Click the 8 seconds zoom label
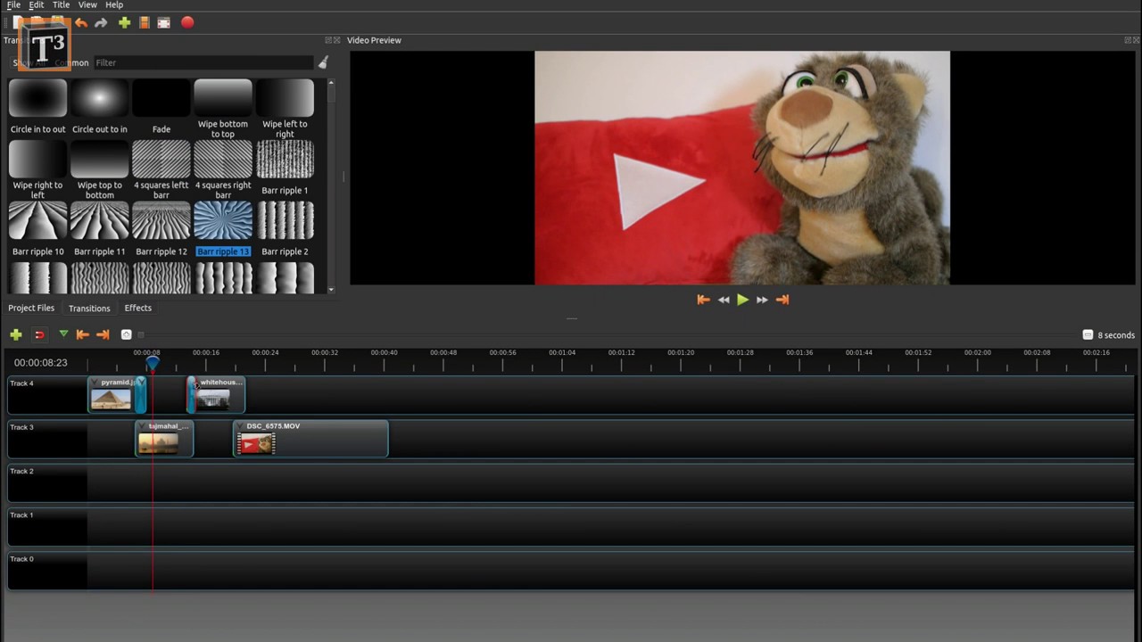Viewport: 1142px width, 642px height. point(1116,335)
